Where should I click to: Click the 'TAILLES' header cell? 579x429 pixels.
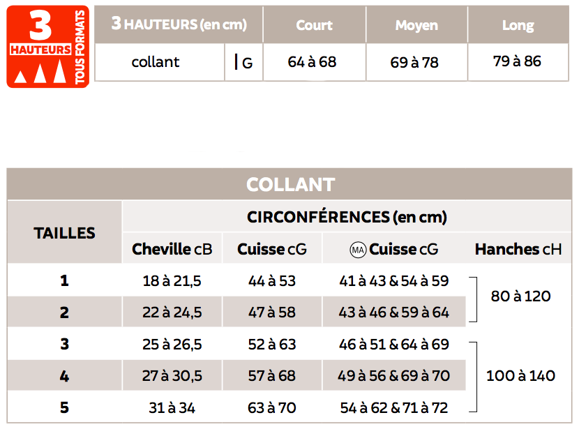coord(65,233)
